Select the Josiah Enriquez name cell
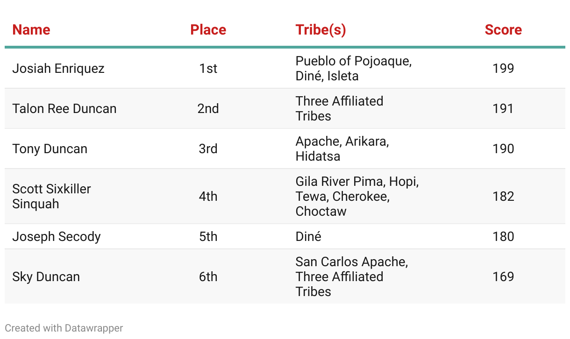The image size is (570, 339). 58,69
